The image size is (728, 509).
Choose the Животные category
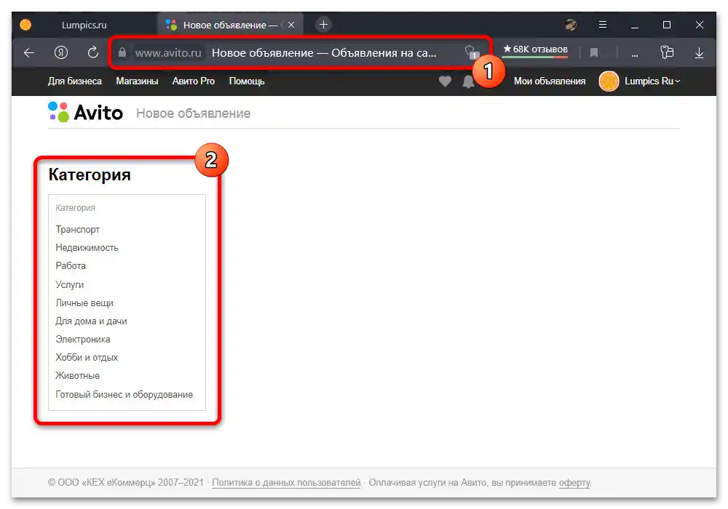78,375
